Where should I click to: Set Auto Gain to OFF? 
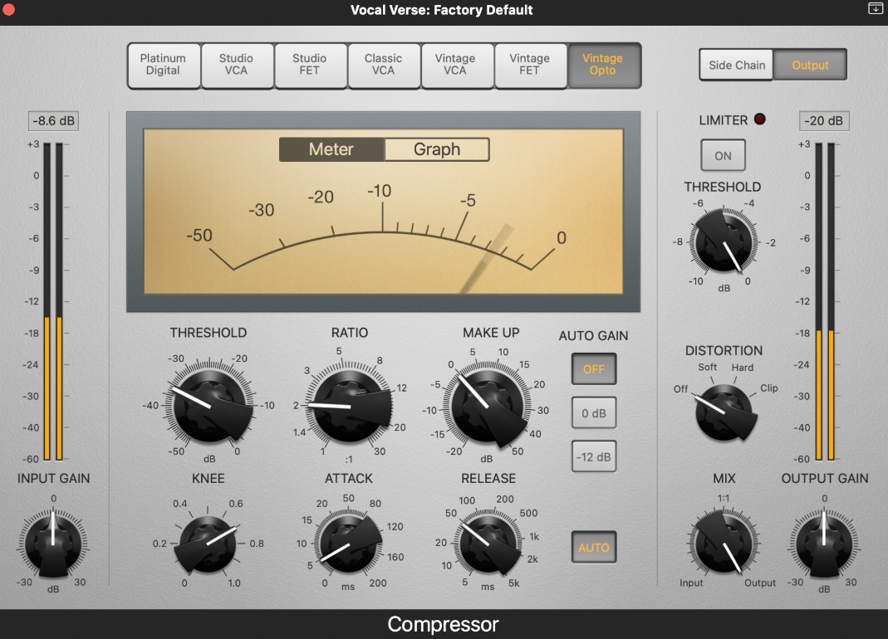[593, 368]
